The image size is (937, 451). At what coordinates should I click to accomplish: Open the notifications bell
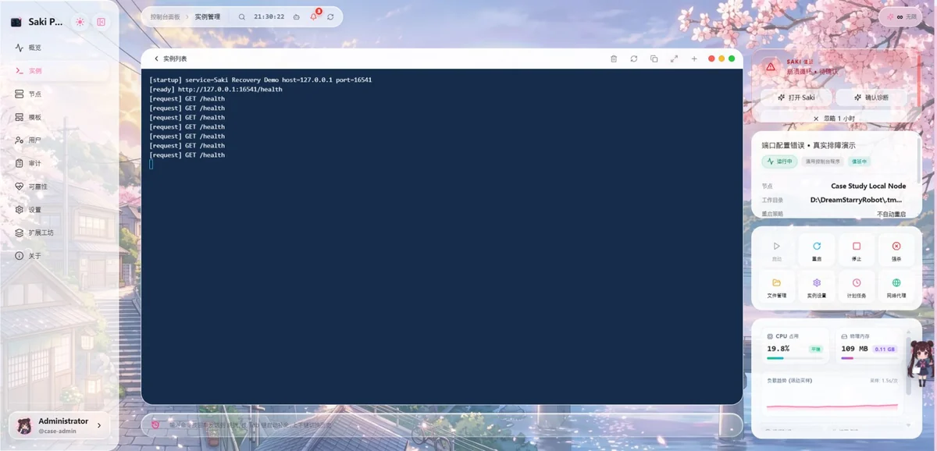pyautogui.click(x=314, y=16)
